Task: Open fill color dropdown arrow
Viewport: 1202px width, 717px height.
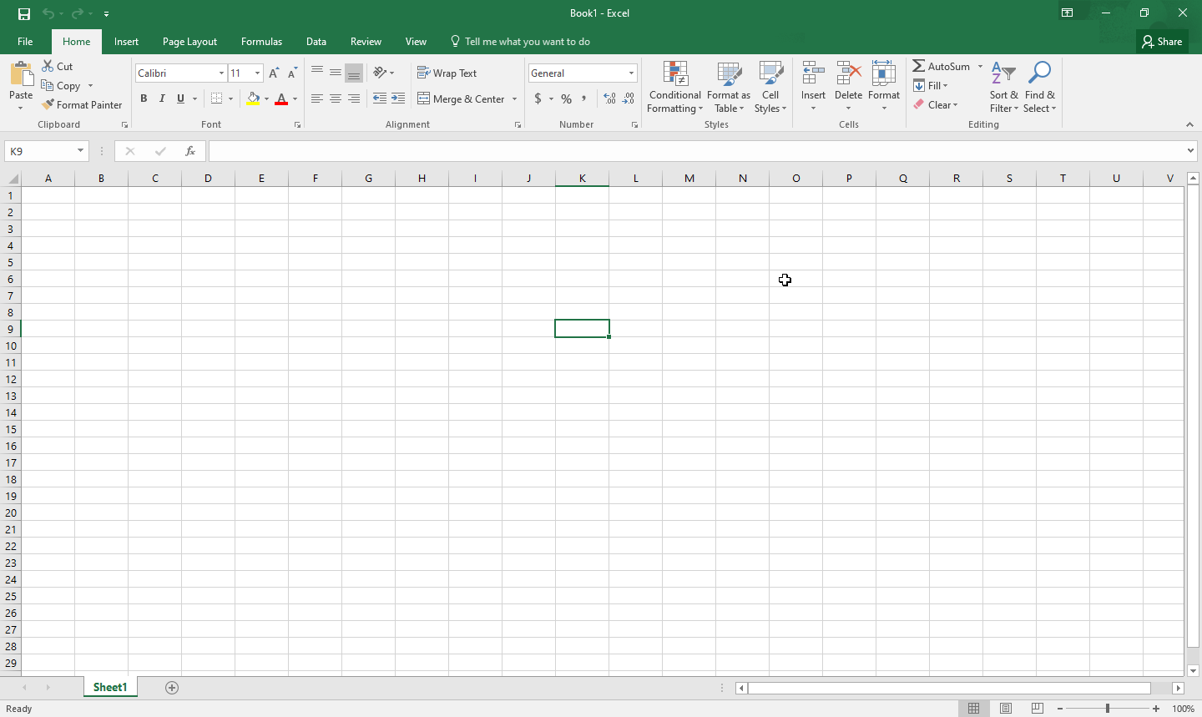Action: [x=266, y=98]
